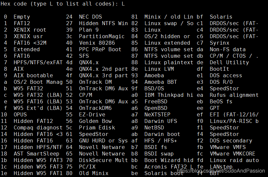
Task: Click the 'GPT' entry with code ee
Action: coord(214,108)
